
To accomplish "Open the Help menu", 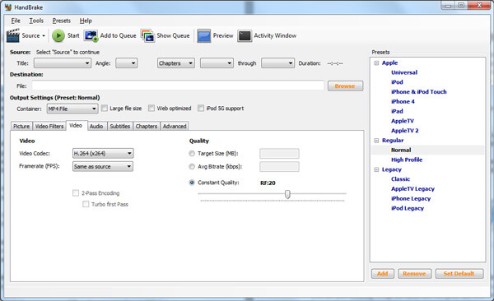I will 86,21.
